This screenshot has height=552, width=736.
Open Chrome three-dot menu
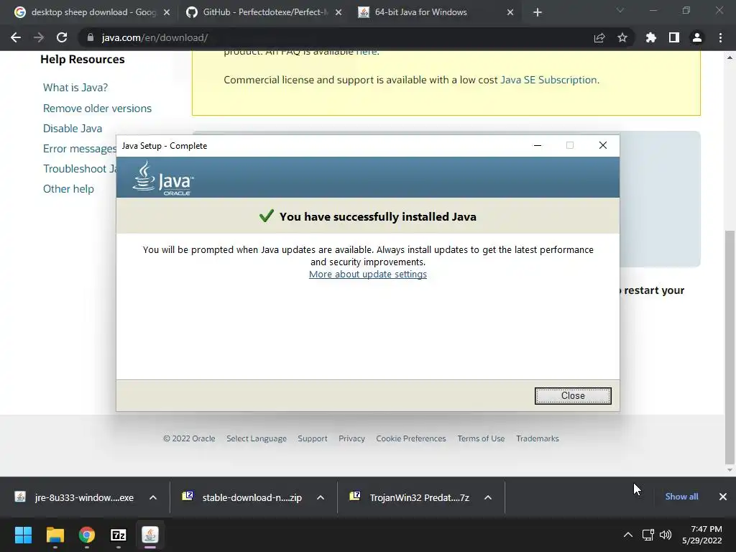(x=720, y=37)
